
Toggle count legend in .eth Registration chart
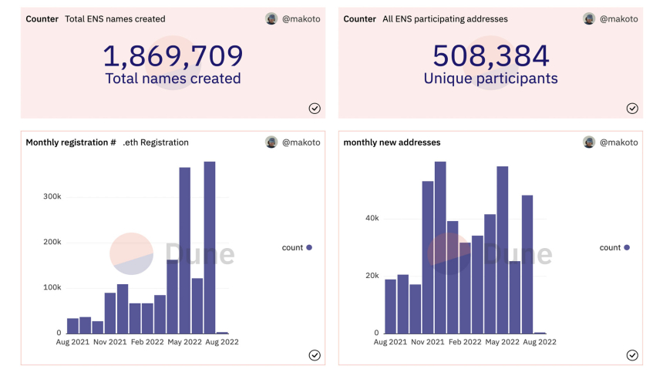point(297,247)
